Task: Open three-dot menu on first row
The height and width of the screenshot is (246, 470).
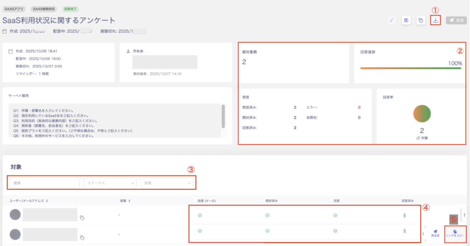Action: point(464,215)
